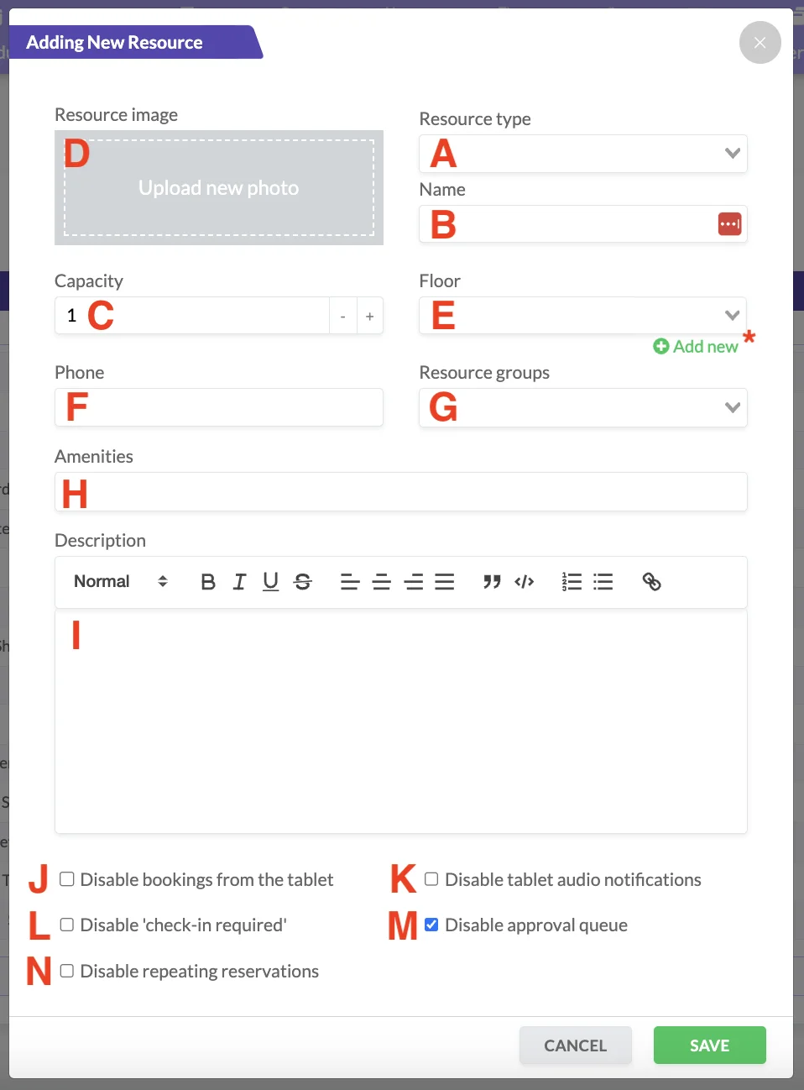Image resolution: width=804 pixels, height=1090 pixels.
Task: Insert a blockquote in description
Action: tap(492, 582)
